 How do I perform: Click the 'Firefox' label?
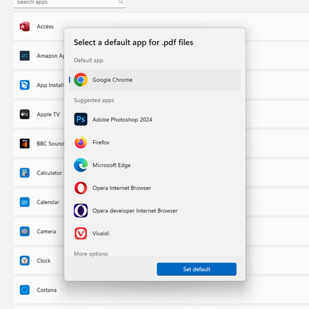[101, 142]
